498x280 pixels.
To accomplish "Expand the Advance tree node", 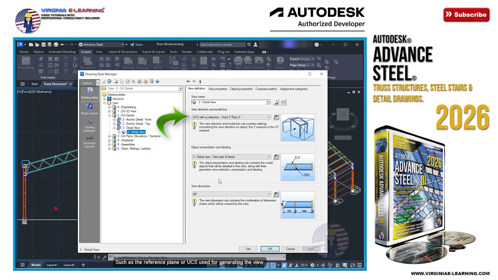I will coord(105,99).
